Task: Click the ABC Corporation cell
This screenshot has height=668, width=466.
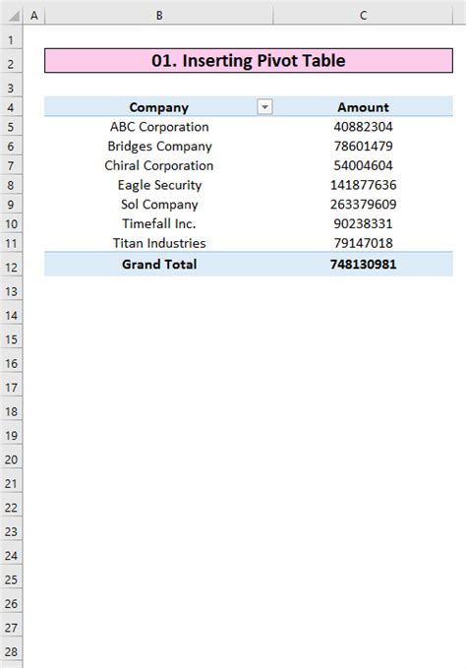Action: pos(158,127)
